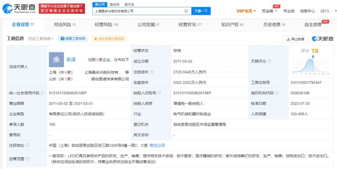Click help icon beside 注册地址
337x169 pixels.
click(27, 146)
